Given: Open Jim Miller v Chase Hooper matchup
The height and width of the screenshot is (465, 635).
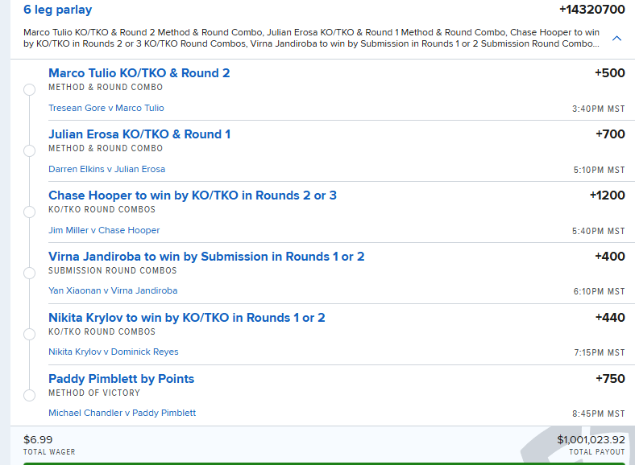Looking at the screenshot, I should pyautogui.click(x=104, y=230).
